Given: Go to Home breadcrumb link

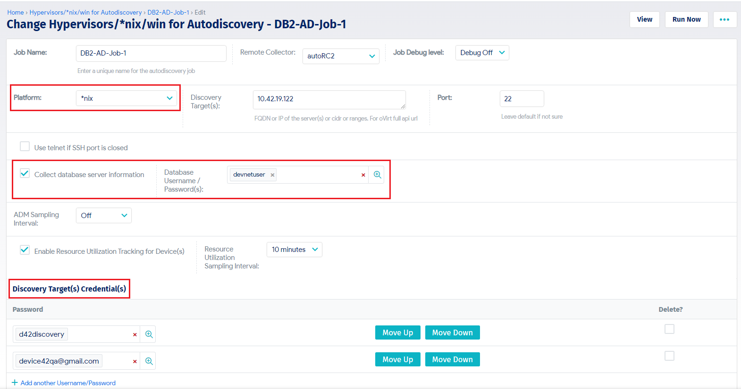Looking at the screenshot, I should (16, 12).
